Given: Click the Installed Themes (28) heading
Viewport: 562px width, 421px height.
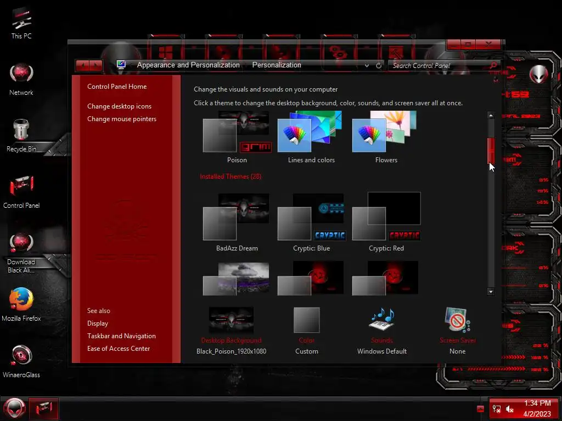Looking at the screenshot, I should pos(231,176).
